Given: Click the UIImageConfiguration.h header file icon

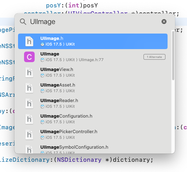Looking at the screenshot, I should pos(29,119).
